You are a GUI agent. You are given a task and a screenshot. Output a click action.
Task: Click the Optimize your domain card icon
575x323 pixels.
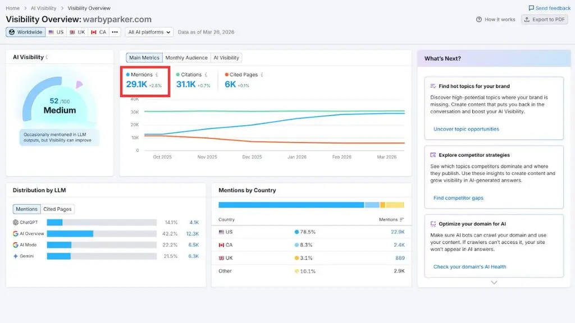pyautogui.click(x=433, y=224)
